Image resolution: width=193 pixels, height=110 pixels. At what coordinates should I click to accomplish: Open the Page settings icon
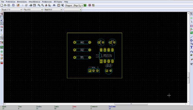[13, 5]
